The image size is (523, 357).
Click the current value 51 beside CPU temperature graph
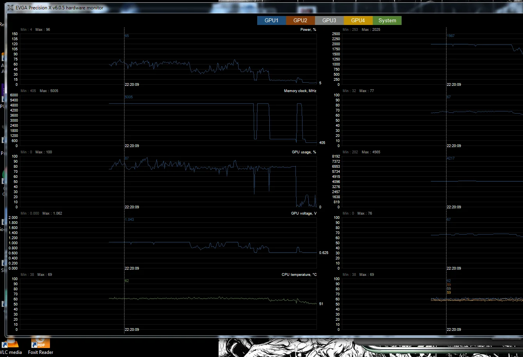(321, 304)
